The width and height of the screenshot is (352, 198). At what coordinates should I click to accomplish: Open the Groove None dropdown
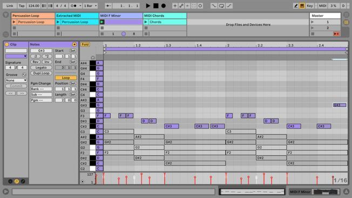(x=16, y=80)
